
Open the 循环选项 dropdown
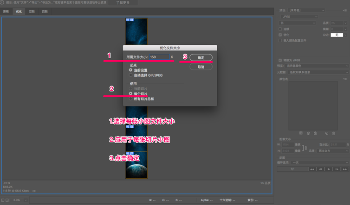tap(320, 162)
